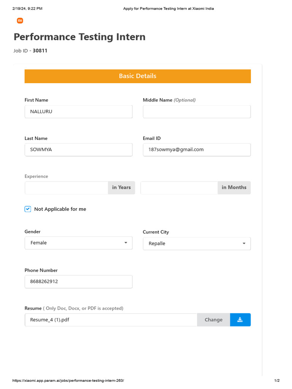
Task: Click the Gender dropdown arrow
Action: click(x=126, y=243)
